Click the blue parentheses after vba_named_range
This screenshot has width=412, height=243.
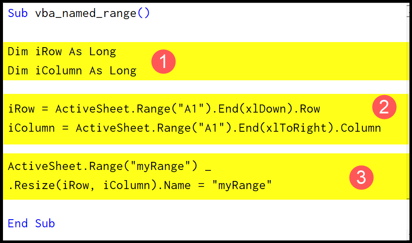pyautogui.click(x=144, y=13)
